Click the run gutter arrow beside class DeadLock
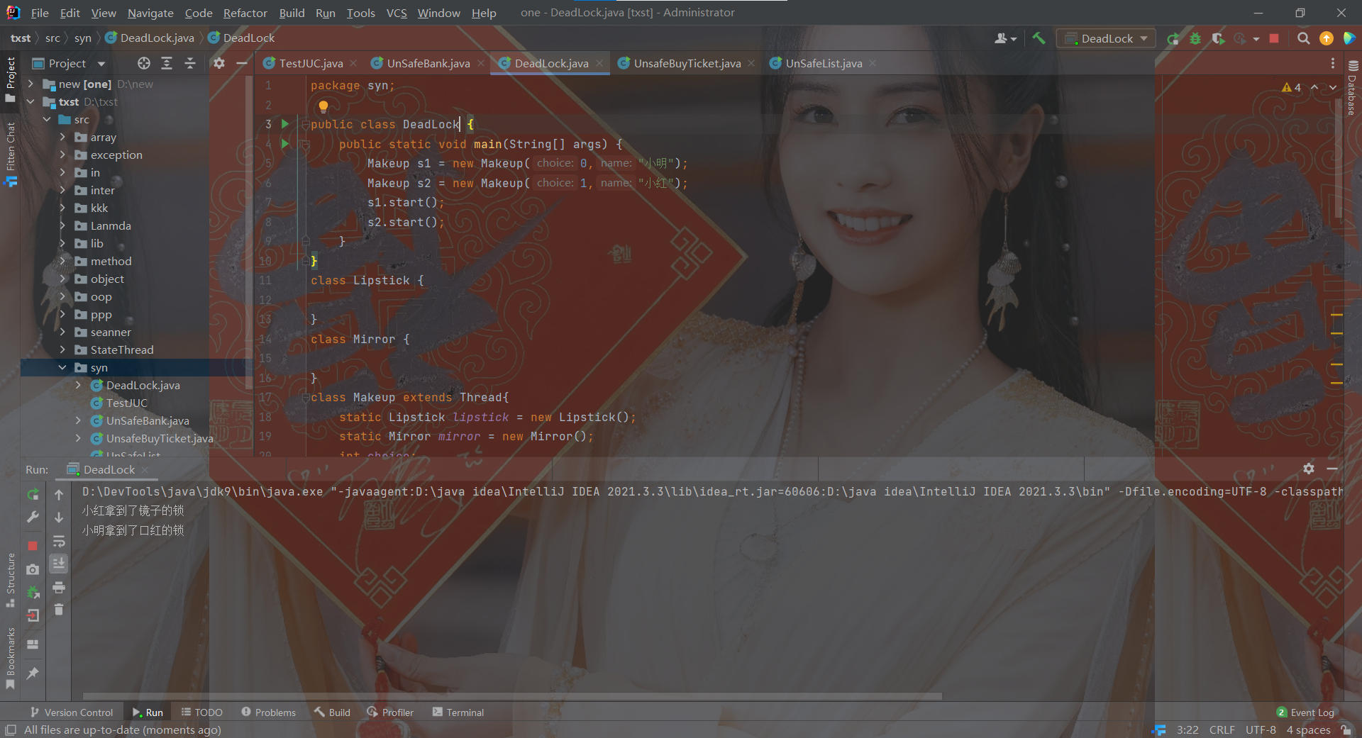 285,124
